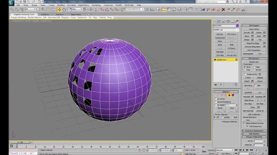The height and width of the screenshot is (155, 277).
Task: Open the Modify command panel tab
Action: pos(219,21)
